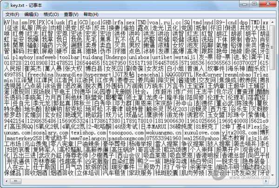The image size is (279, 188).
Task: Click the word "Undergo"
Action: 116,57
